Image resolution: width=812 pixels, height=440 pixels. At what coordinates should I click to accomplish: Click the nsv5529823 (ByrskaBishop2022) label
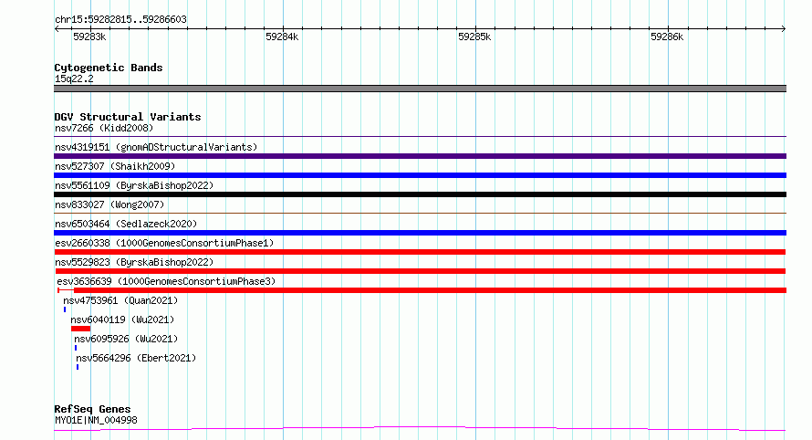tap(134, 262)
